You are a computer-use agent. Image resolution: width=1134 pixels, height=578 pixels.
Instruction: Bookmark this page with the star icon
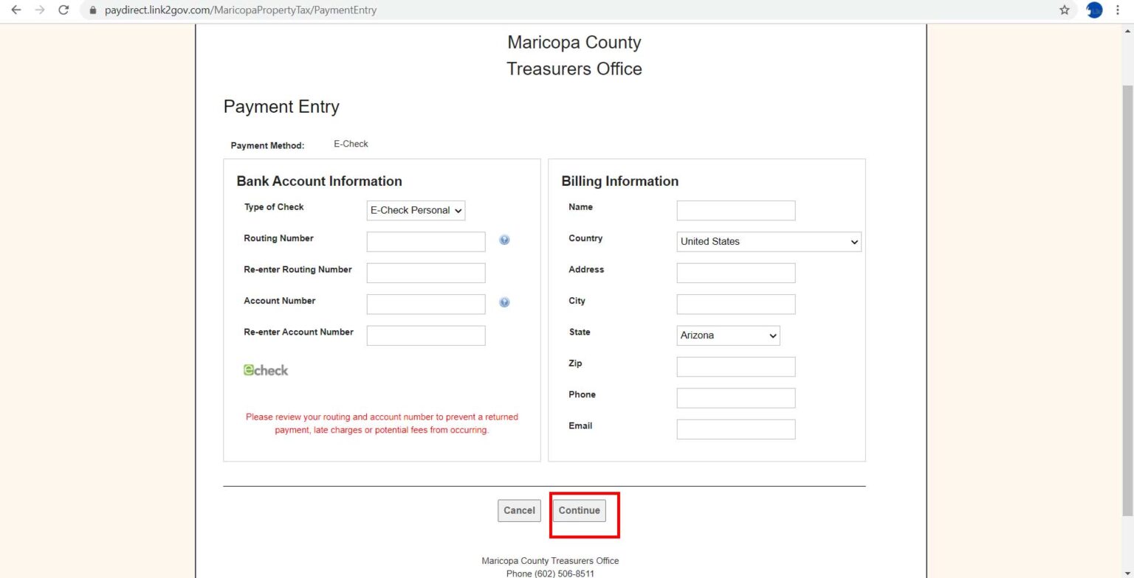click(x=1063, y=10)
